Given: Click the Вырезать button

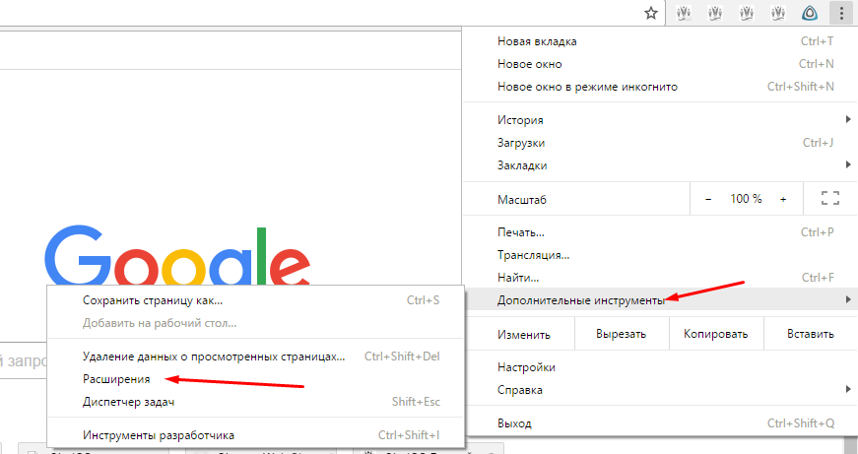Looking at the screenshot, I should coord(621,334).
